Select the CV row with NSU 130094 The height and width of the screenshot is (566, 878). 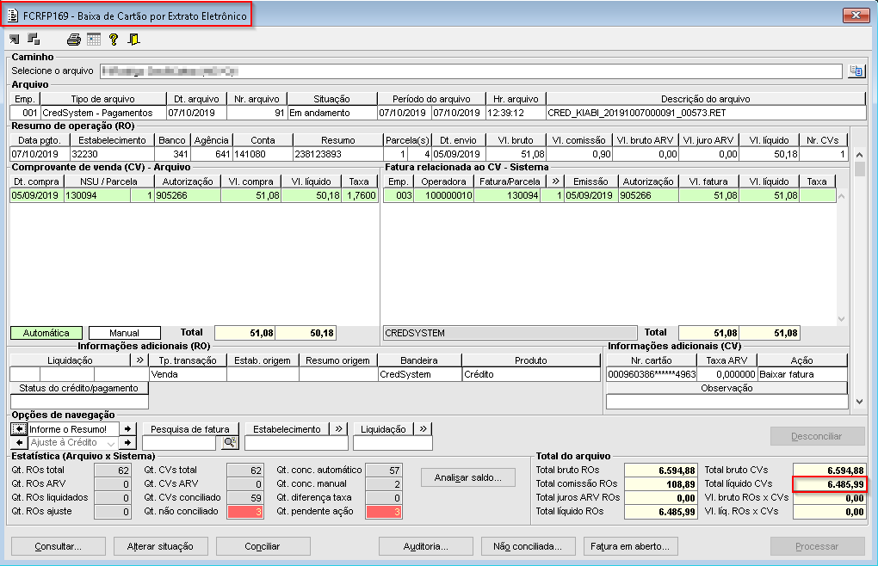click(195, 195)
